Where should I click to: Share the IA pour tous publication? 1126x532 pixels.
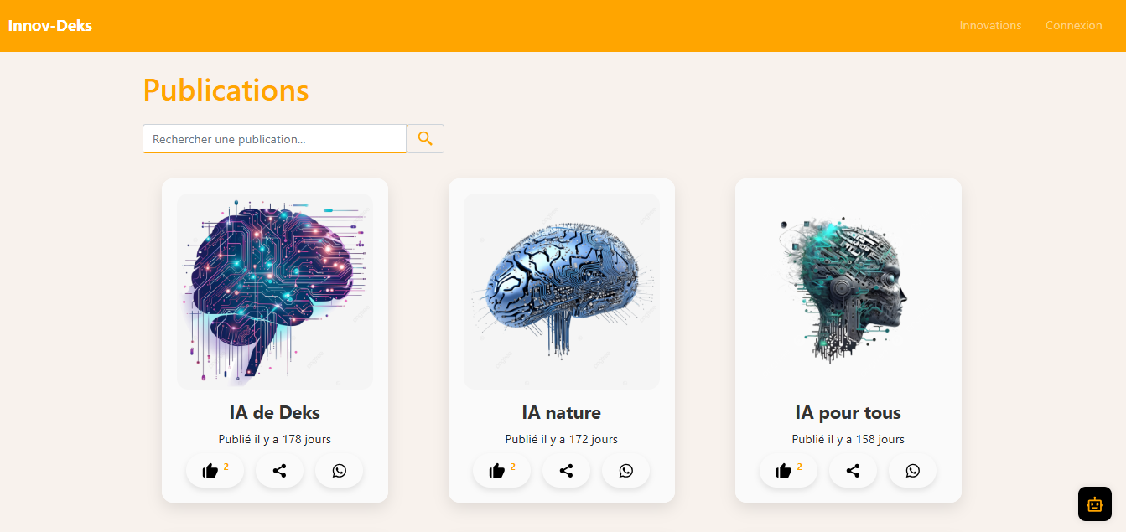click(853, 471)
